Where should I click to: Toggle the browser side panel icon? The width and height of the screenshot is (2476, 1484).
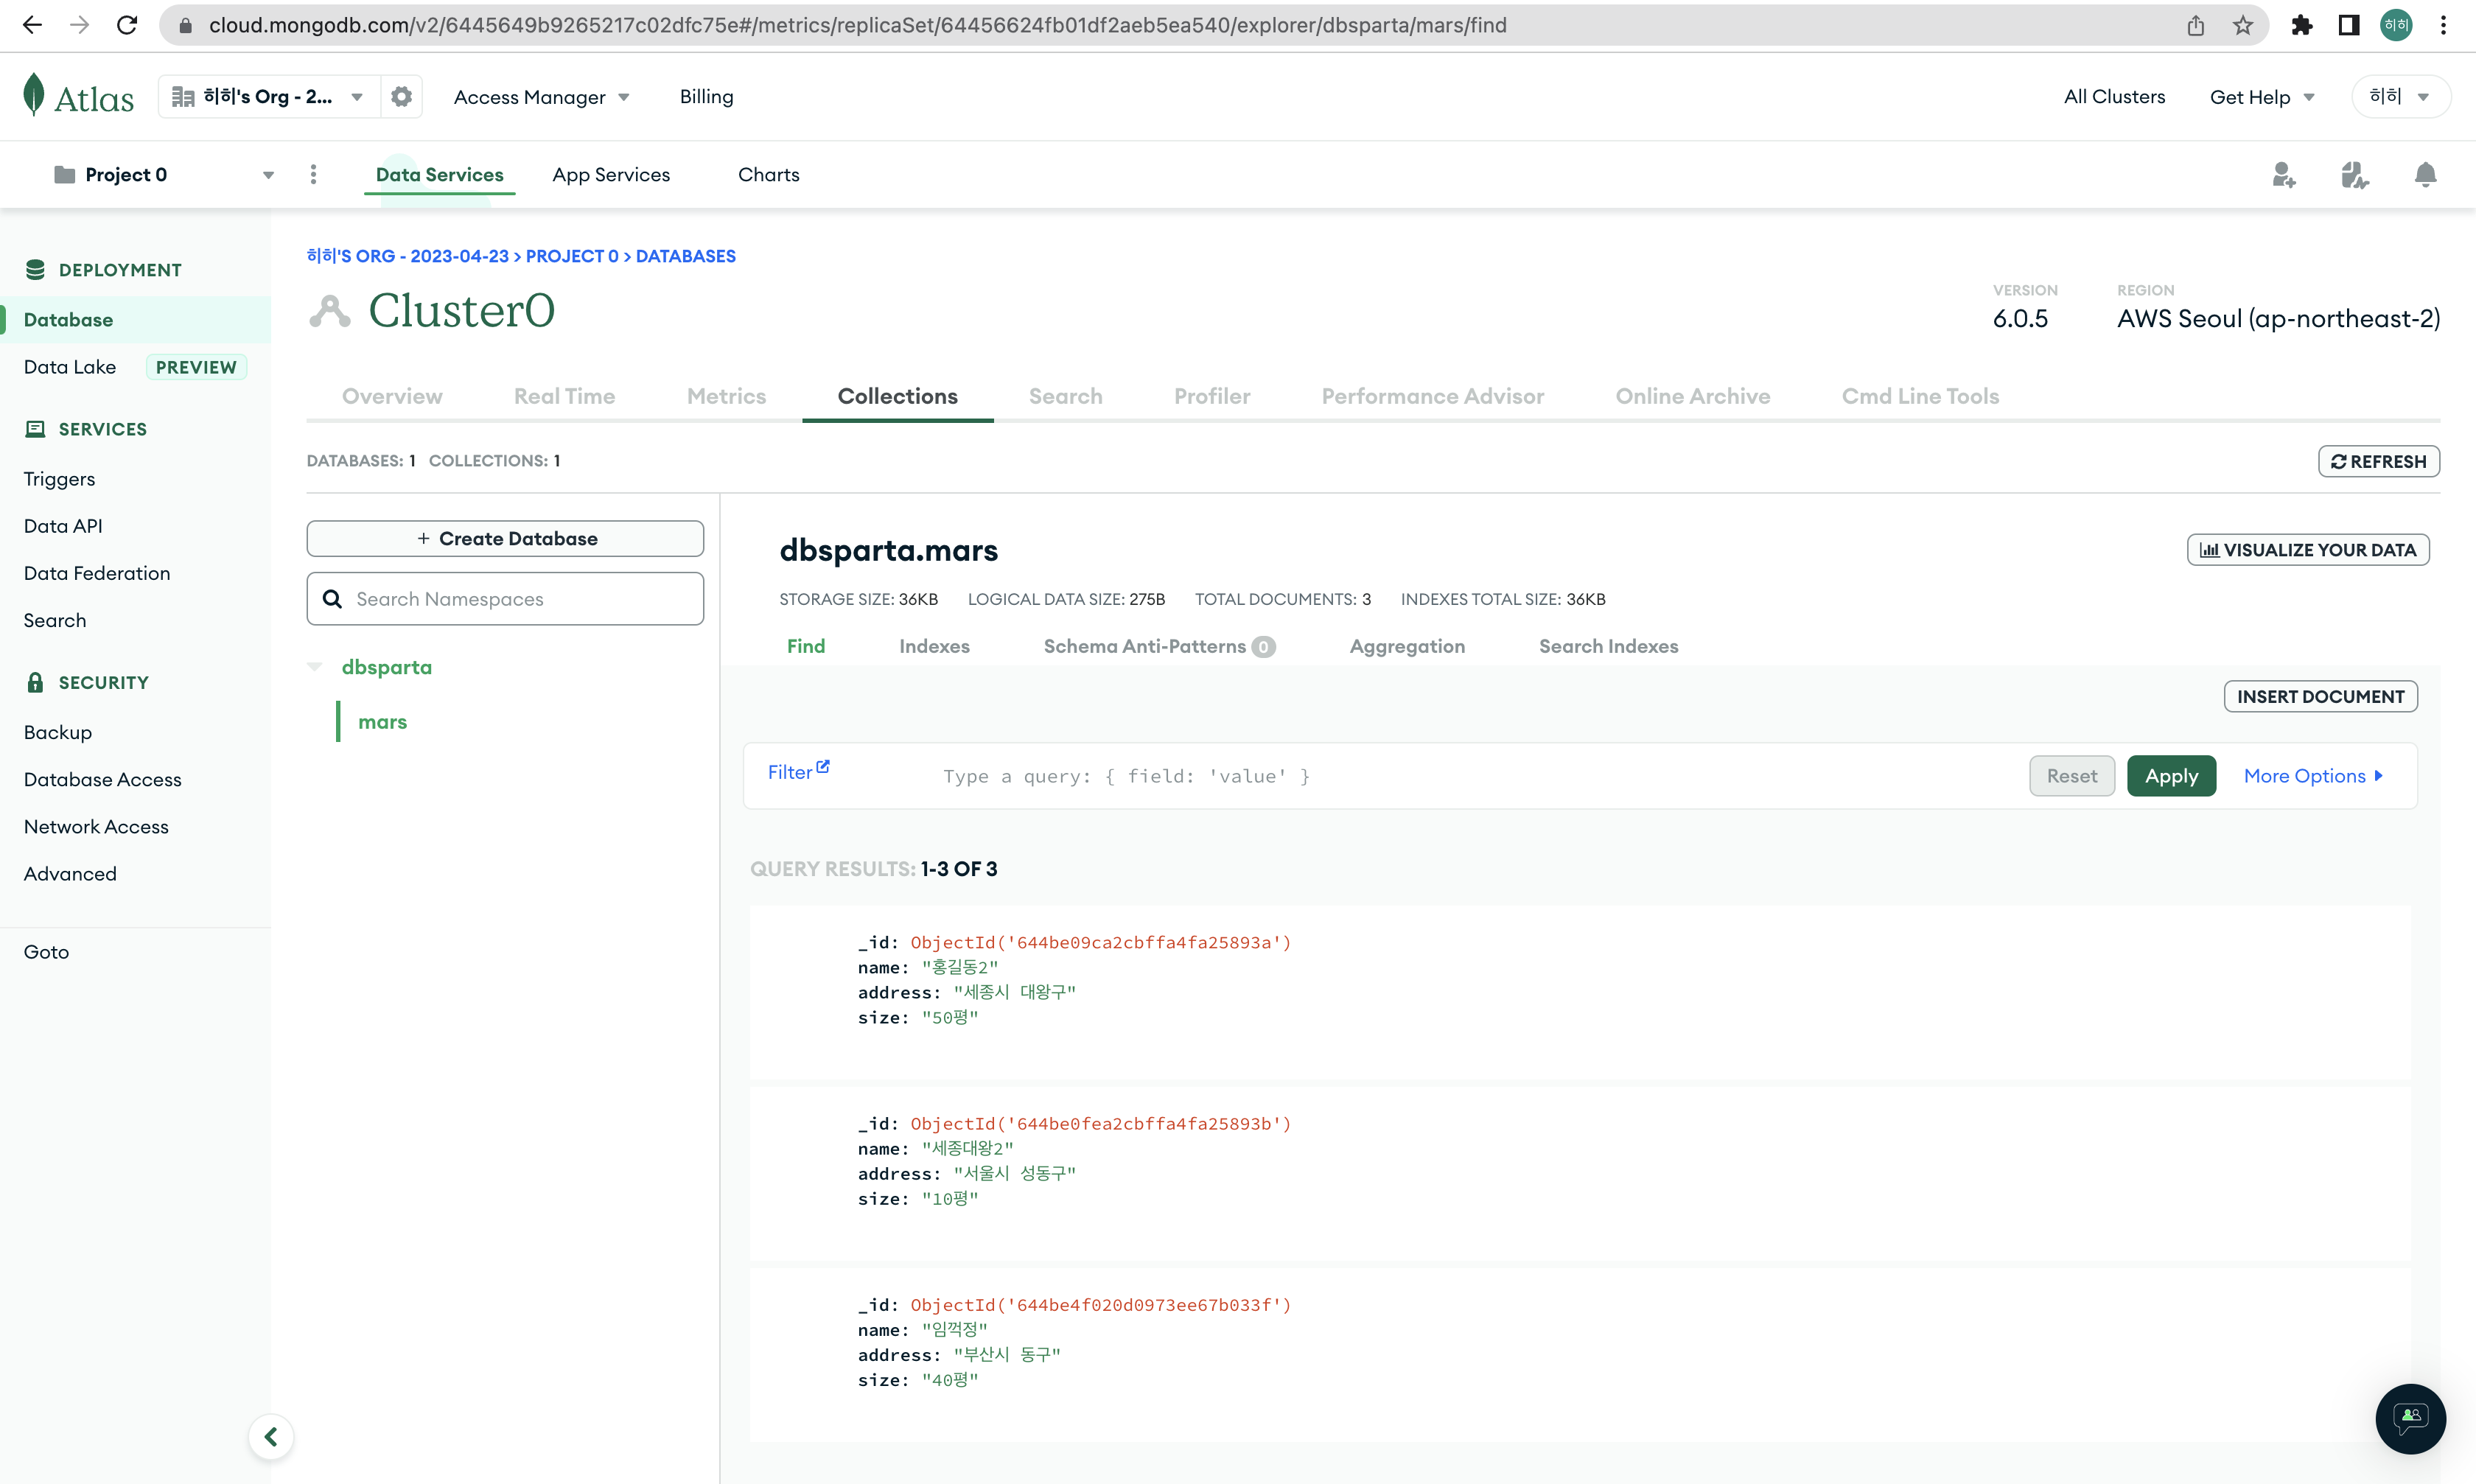pos(2349,25)
